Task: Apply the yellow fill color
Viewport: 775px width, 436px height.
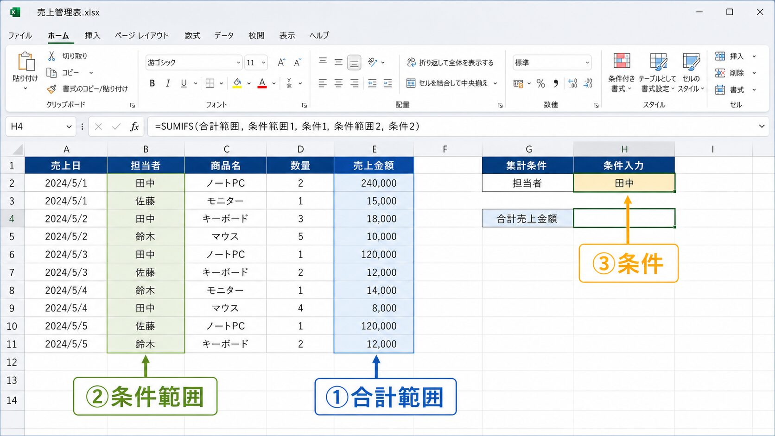Action: [237, 83]
